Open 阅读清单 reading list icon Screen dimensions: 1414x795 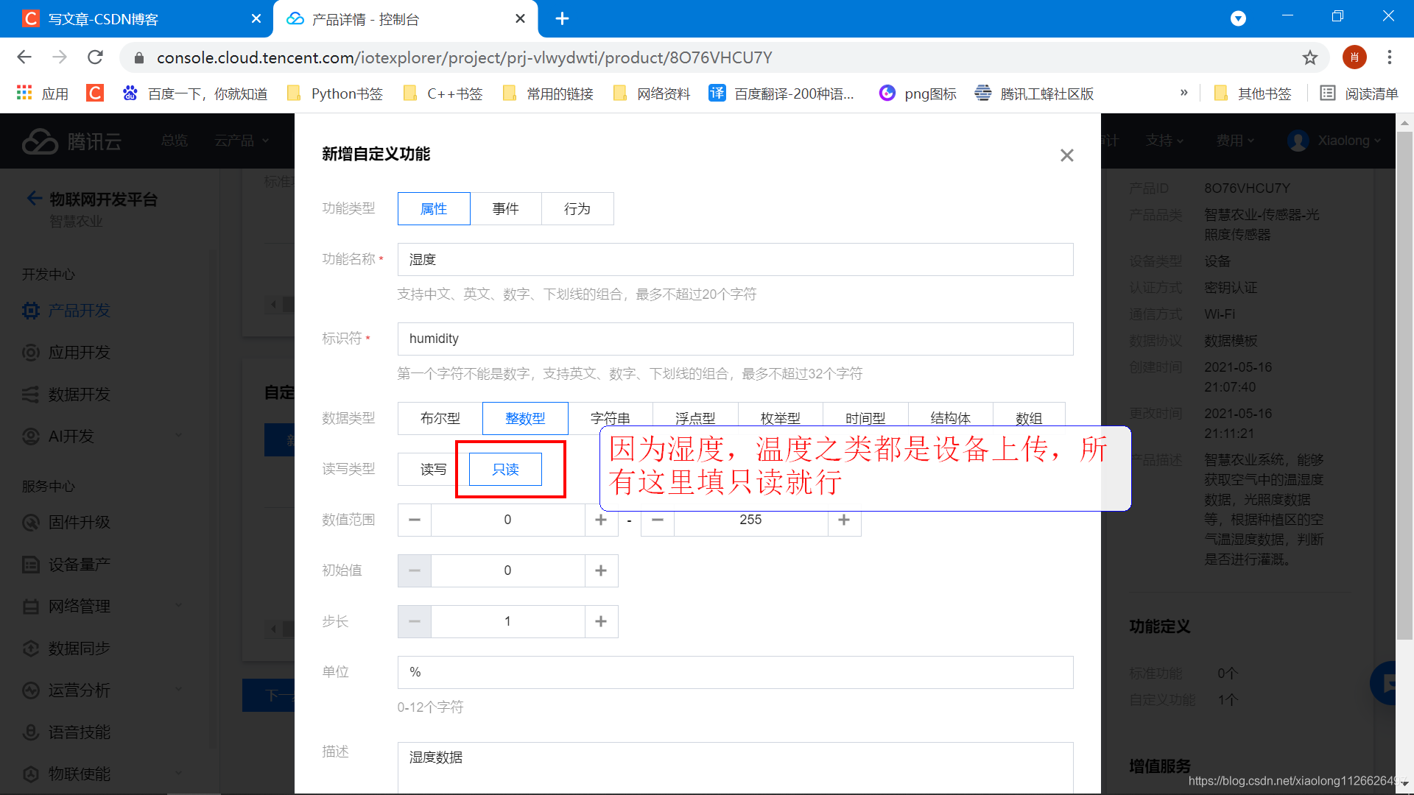coord(1327,93)
